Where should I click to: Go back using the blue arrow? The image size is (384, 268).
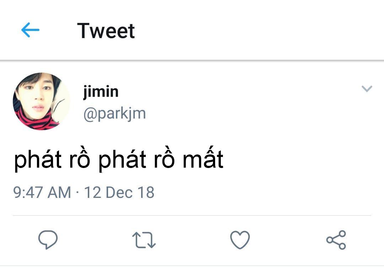click(x=30, y=31)
